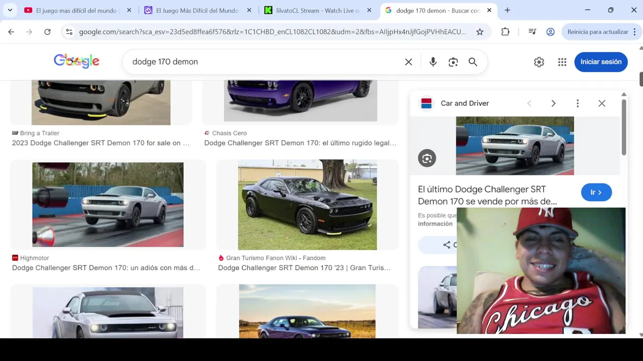Search inside image with Lens button

(x=427, y=158)
